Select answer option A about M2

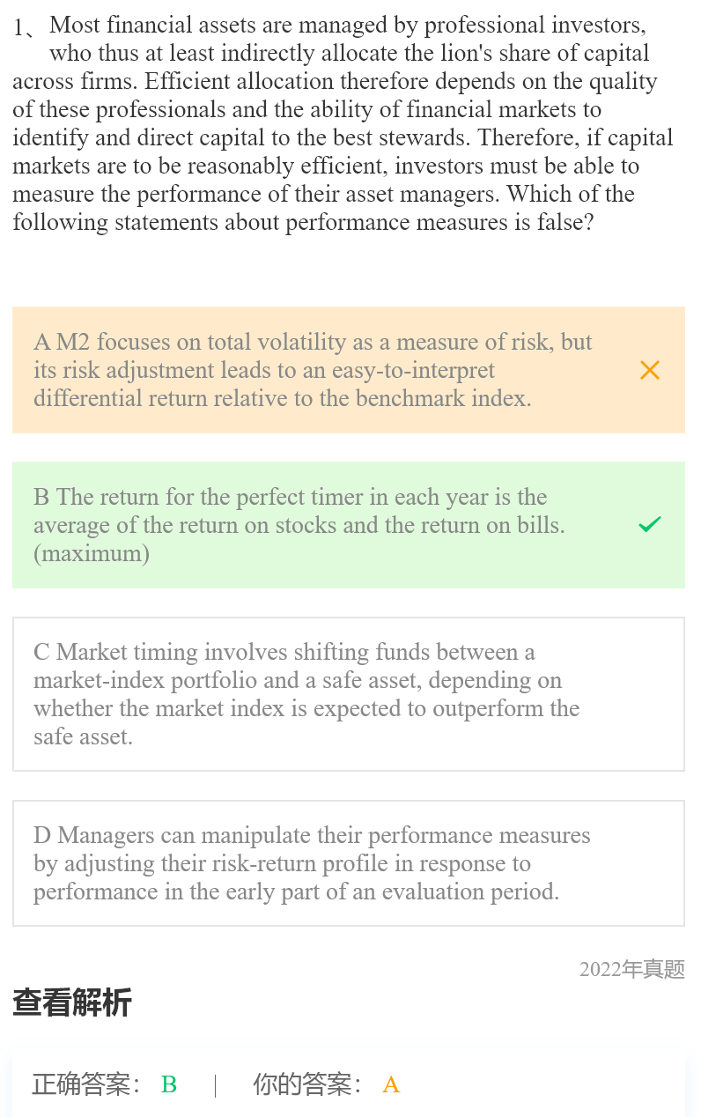(313, 370)
